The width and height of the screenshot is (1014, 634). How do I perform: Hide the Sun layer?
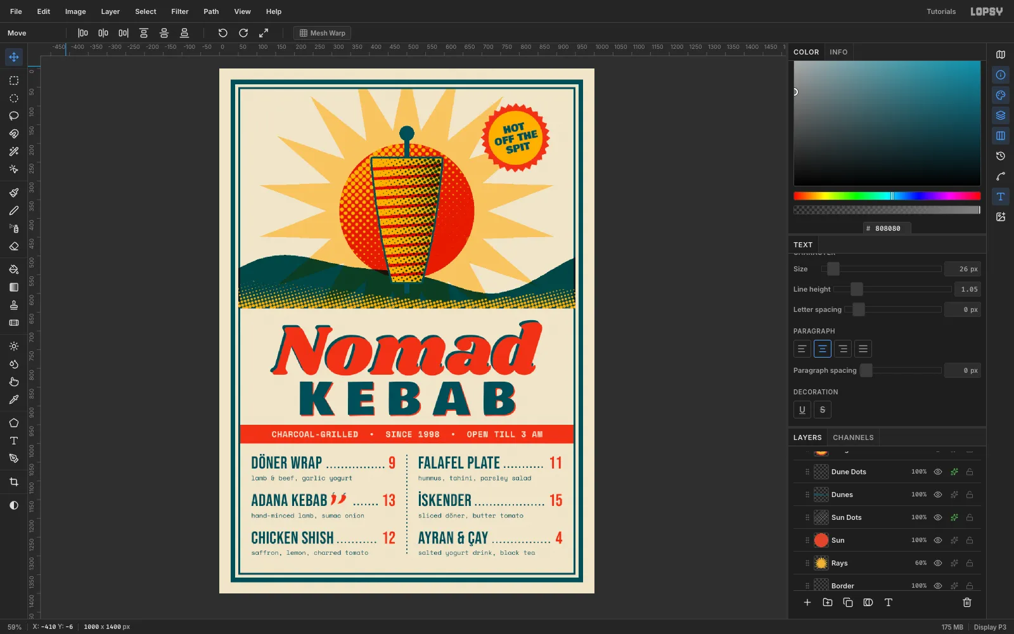click(x=938, y=540)
